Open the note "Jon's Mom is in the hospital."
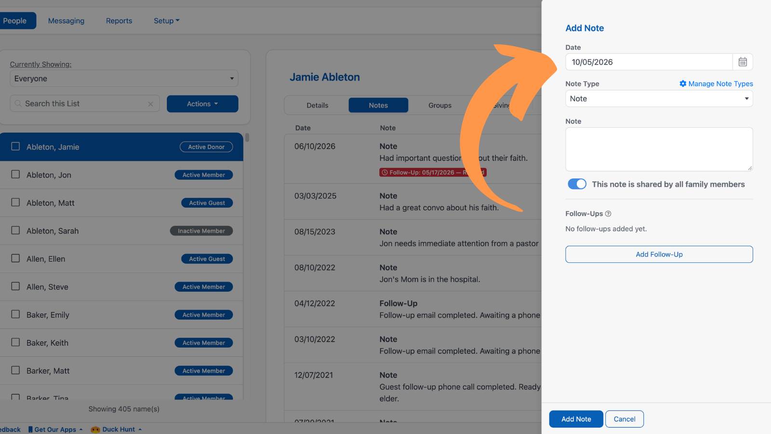The width and height of the screenshot is (771, 434). (429, 279)
